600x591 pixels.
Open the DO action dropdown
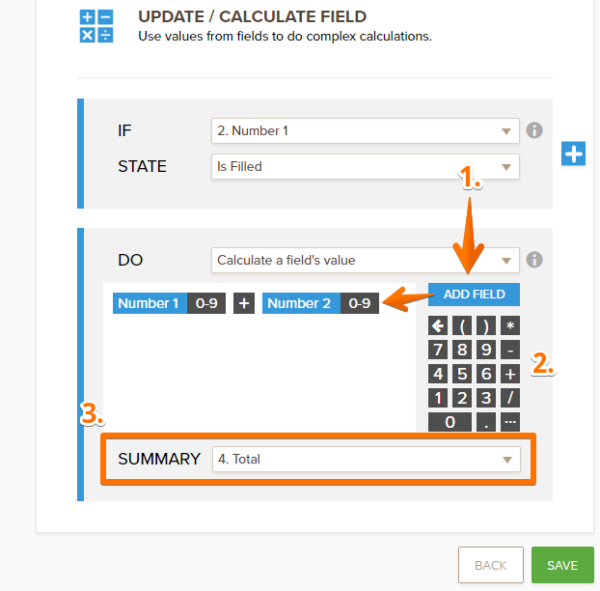(x=365, y=260)
